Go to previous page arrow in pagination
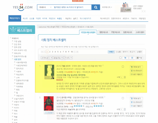Viewport: 158px width, 123px height. (x=44, y=52)
